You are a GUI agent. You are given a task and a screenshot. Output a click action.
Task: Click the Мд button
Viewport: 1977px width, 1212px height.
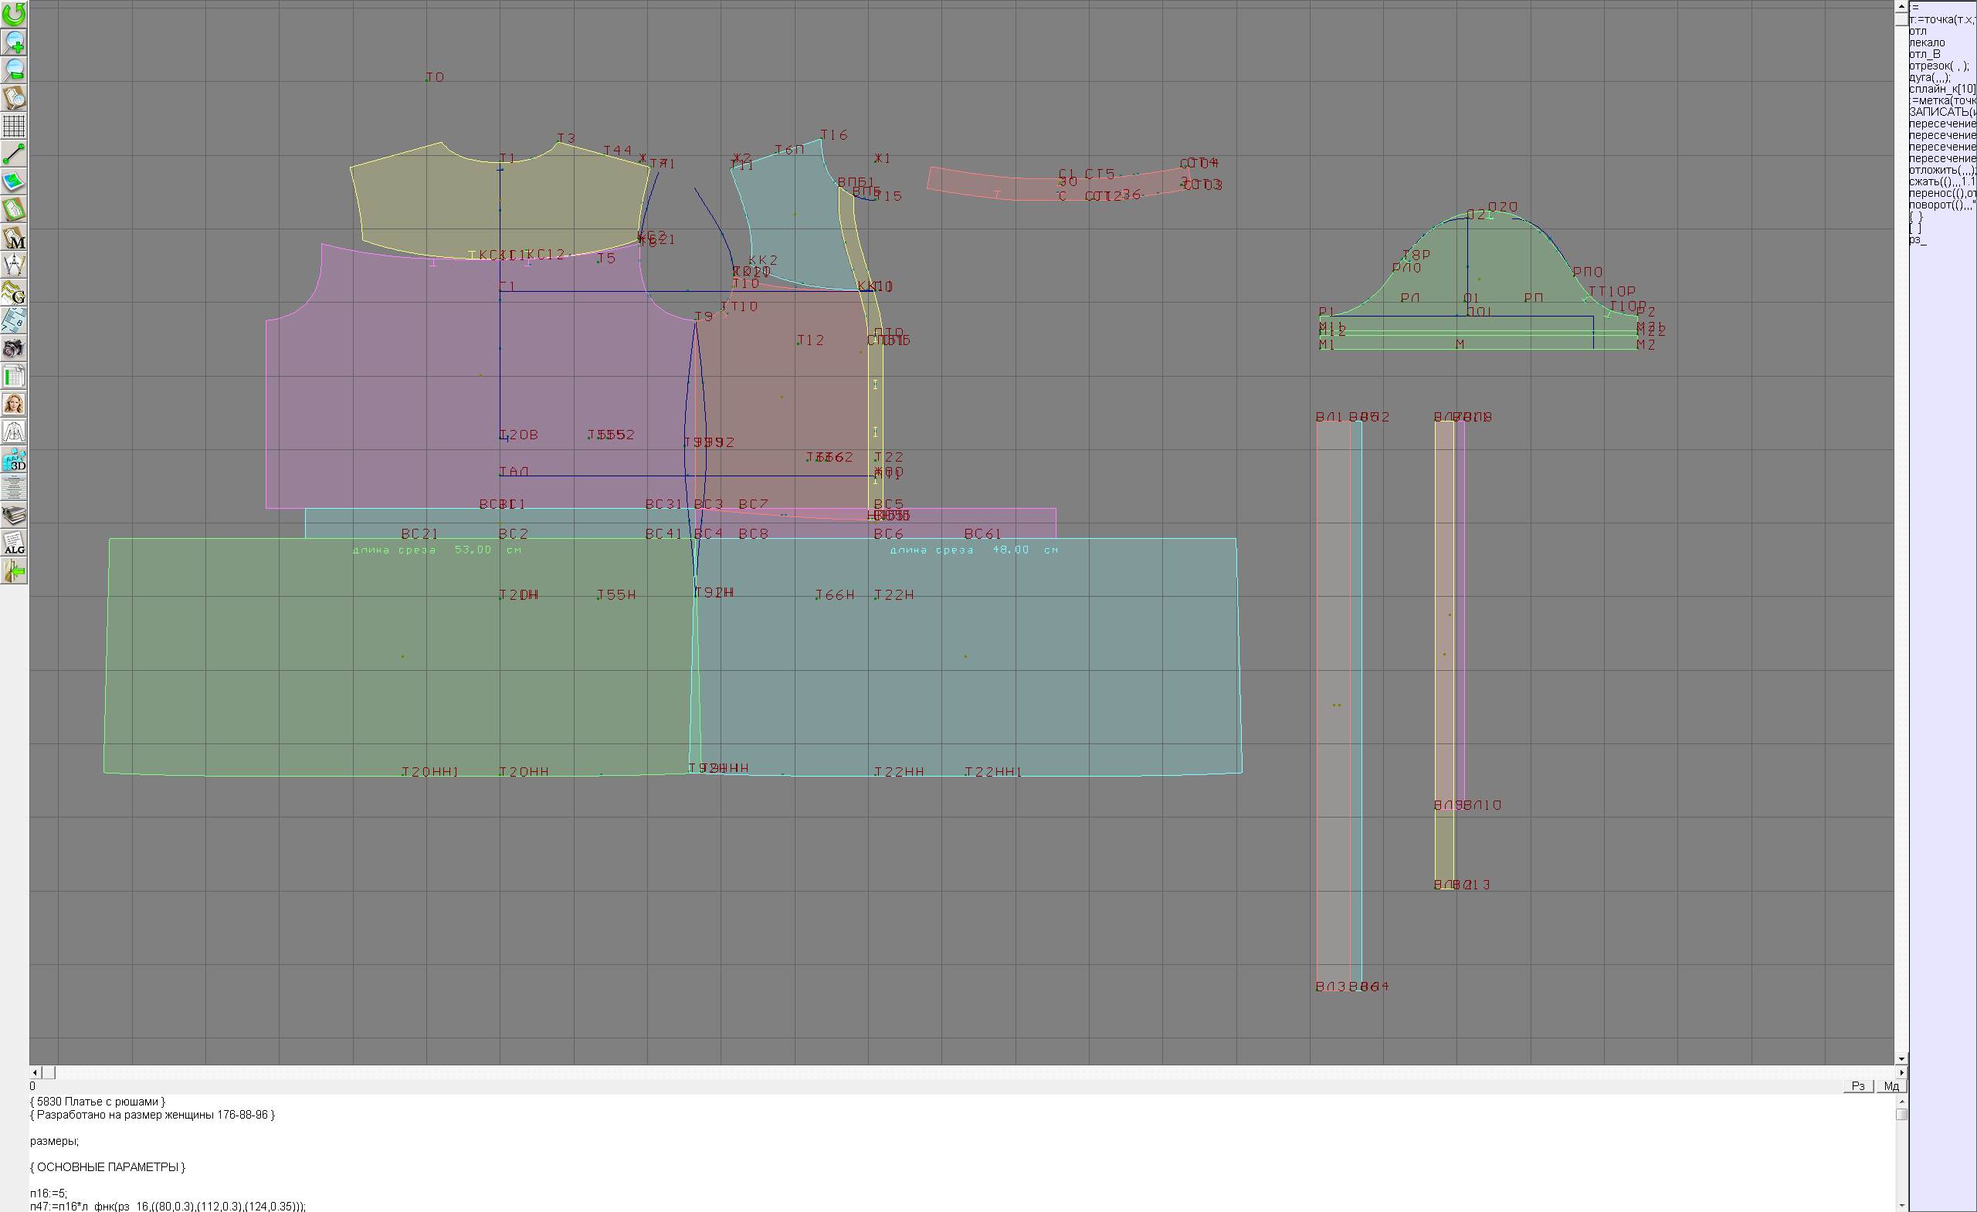(1891, 1086)
